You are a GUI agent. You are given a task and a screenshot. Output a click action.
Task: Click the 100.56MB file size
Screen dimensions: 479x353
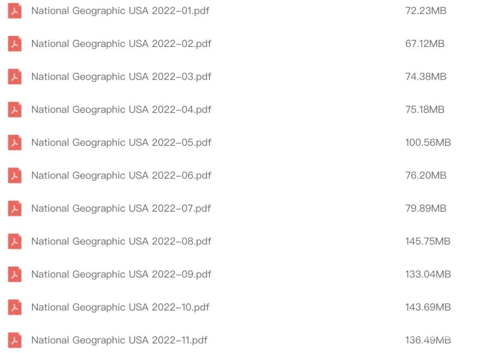tap(428, 143)
